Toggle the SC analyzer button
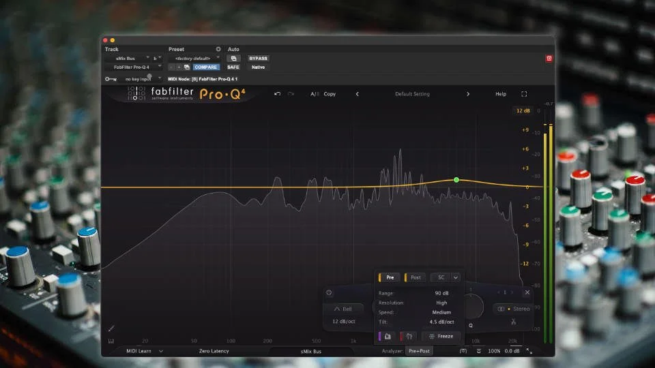This screenshot has height=368, width=655. [441, 277]
